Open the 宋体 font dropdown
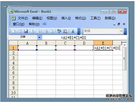135x103 pixels. [x=121, y=31]
